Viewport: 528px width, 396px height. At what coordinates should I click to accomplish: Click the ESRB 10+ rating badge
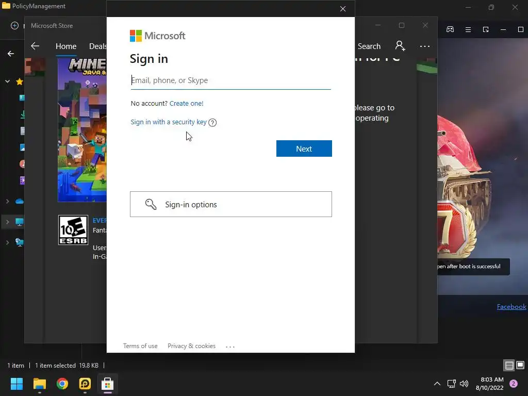(x=73, y=230)
